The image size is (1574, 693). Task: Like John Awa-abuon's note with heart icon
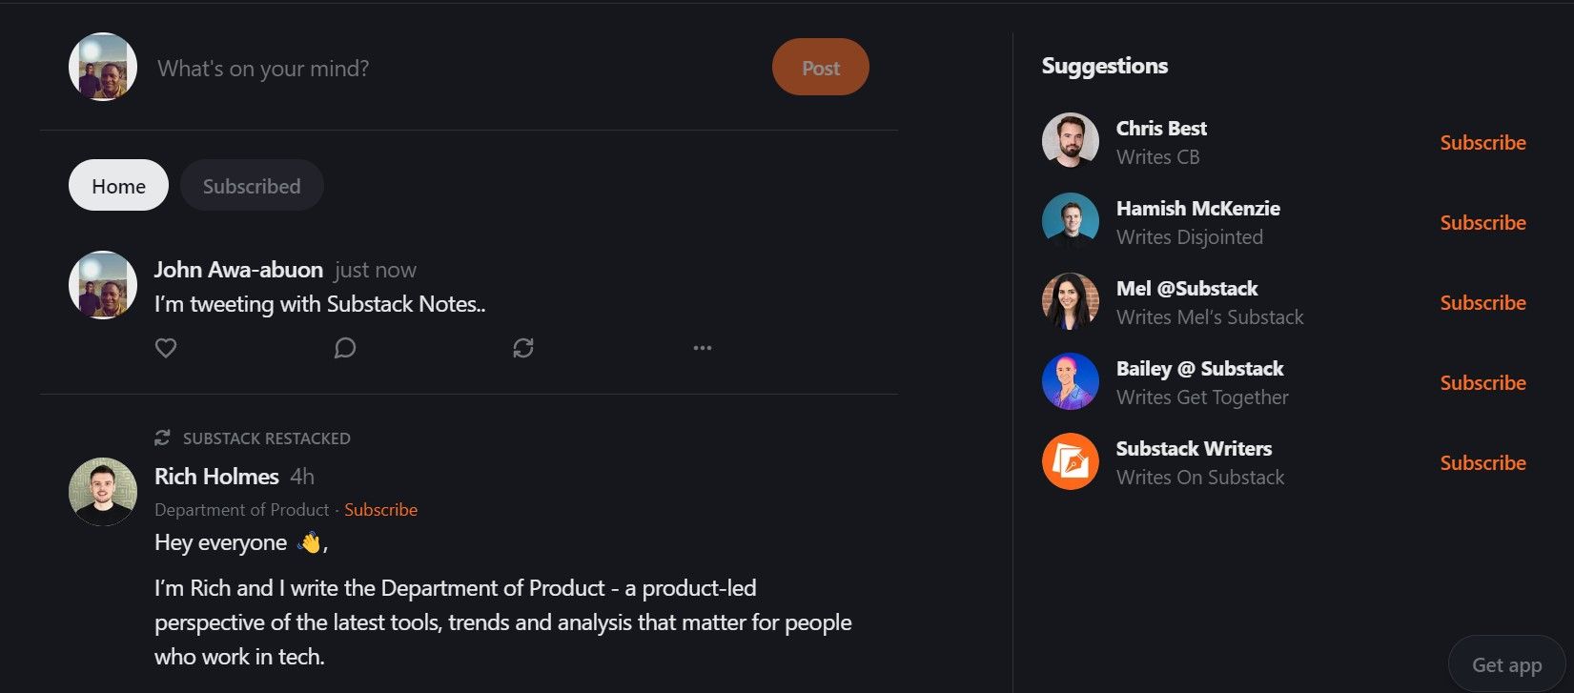click(166, 348)
